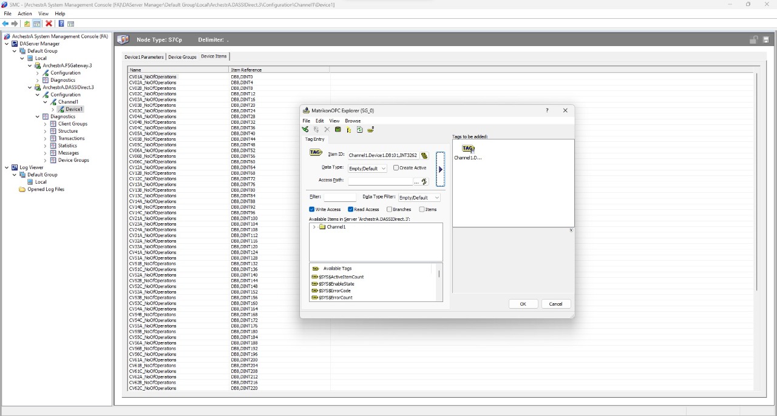
Task: Select the Statistics diagnostics node
Action: click(67, 146)
